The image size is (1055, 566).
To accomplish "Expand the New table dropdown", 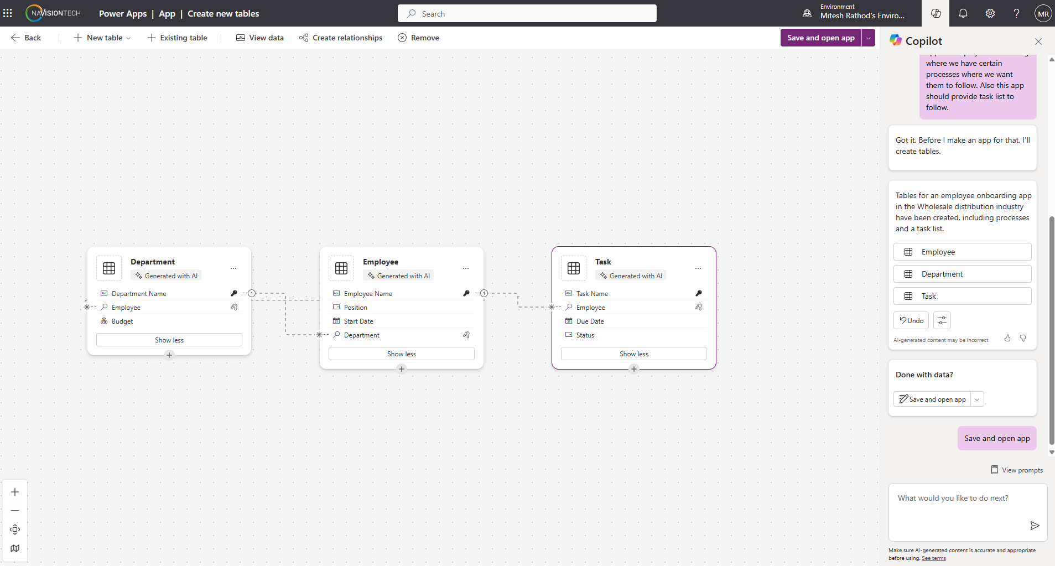I will pyautogui.click(x=128, y=38).
